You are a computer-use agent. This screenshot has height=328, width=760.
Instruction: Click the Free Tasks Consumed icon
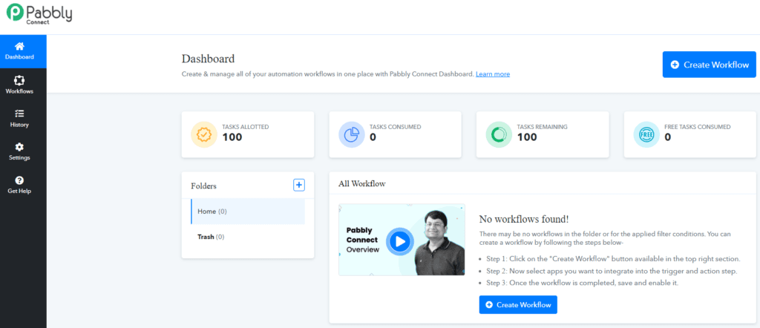646,134
